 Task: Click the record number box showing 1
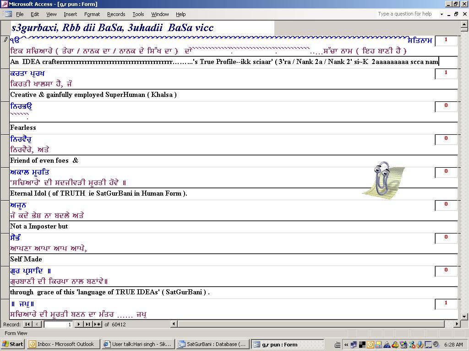58,324
